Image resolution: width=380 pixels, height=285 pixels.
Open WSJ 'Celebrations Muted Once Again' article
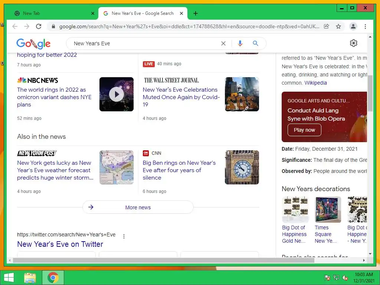181,97
